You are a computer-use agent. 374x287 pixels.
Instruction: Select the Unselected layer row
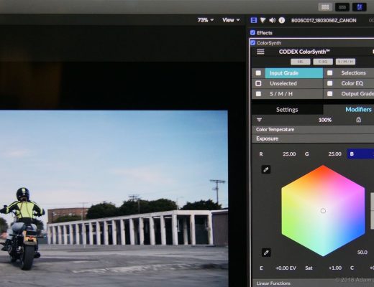[294, 83]
